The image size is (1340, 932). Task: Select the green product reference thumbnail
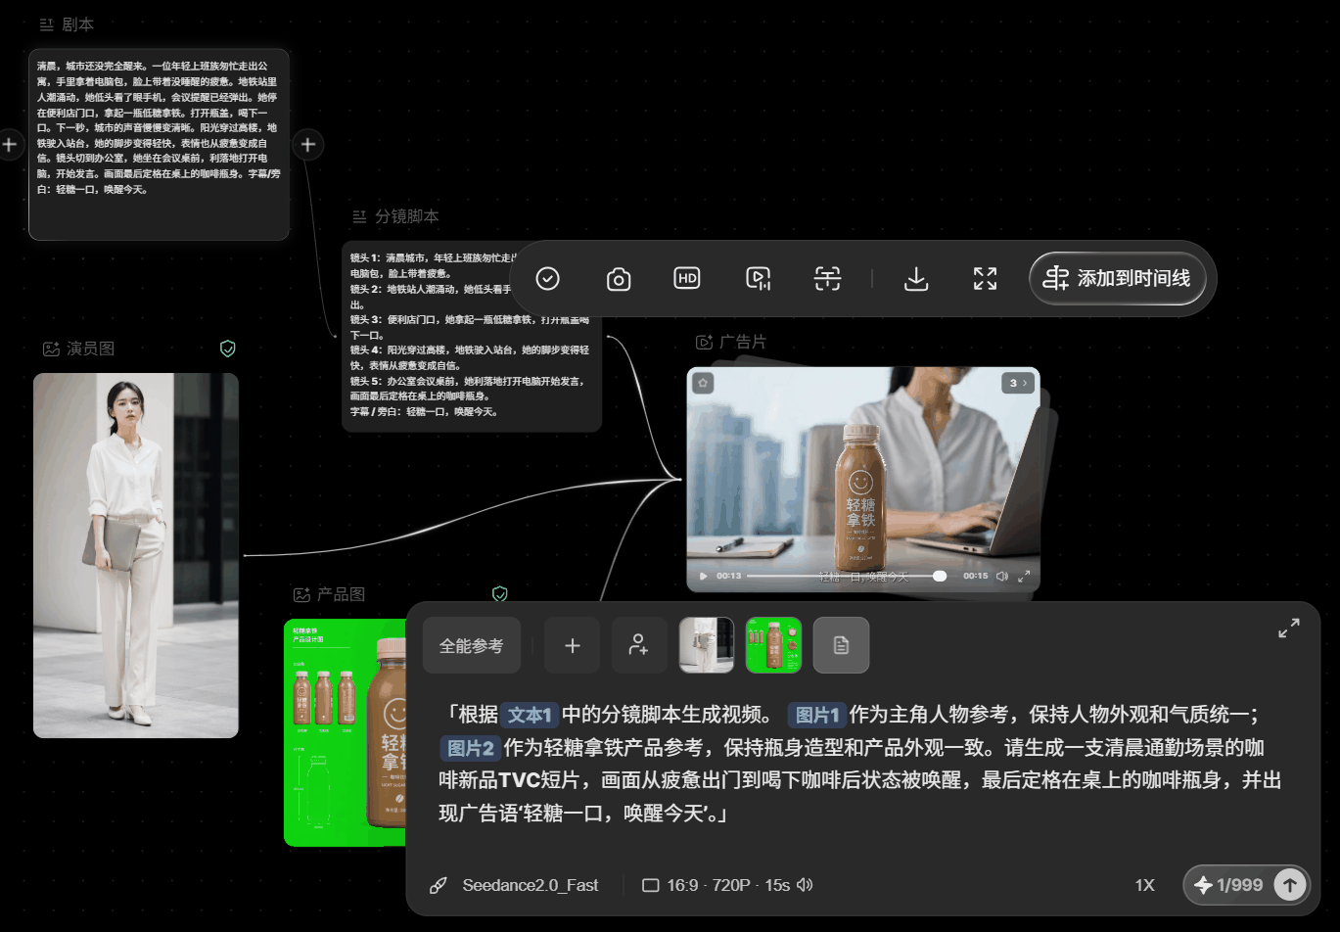point(774,645)
